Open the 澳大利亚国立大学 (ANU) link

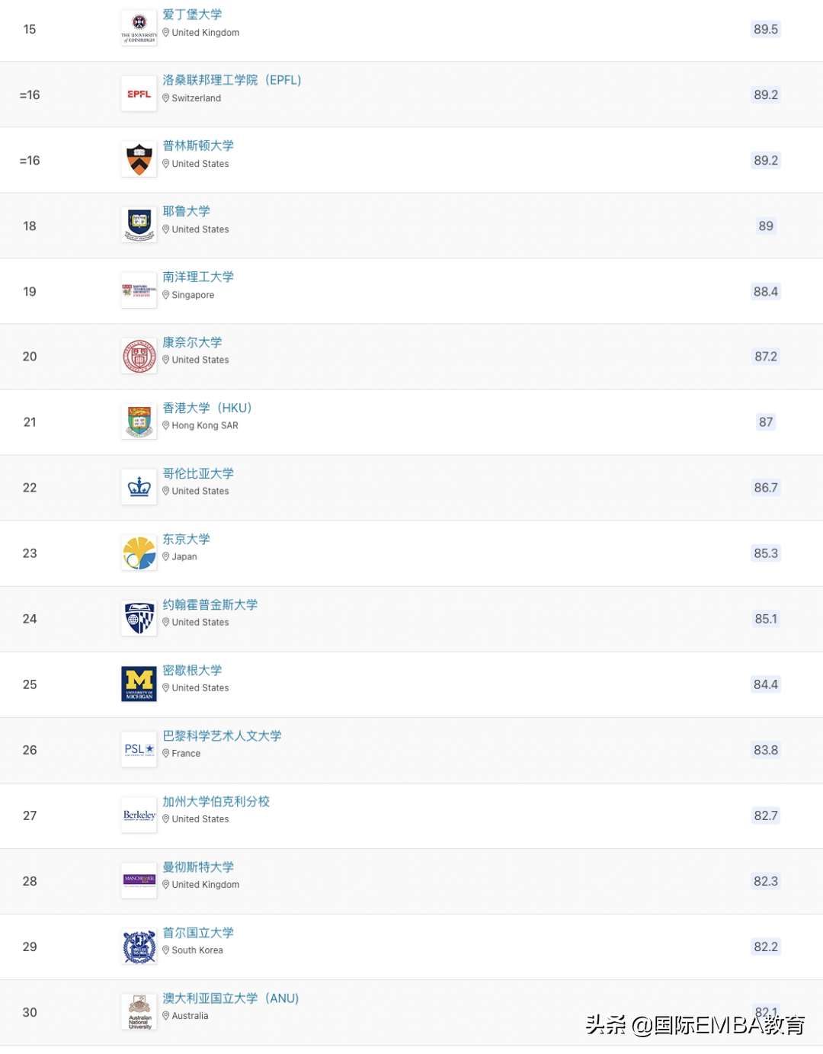tap(230, 998)
